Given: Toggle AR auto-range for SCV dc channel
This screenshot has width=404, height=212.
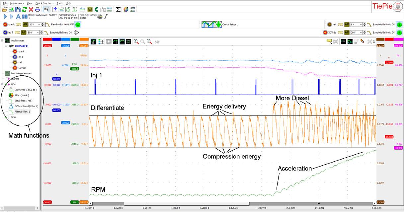Looking at the screenshot, I should [347, 33].
